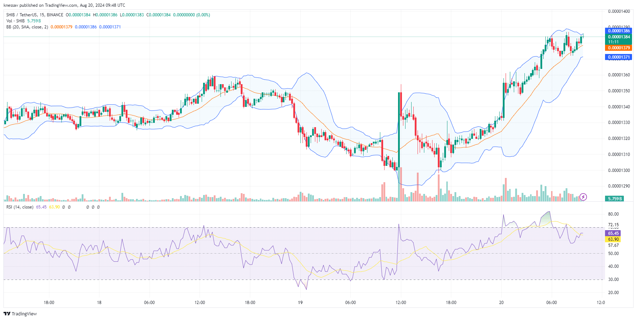Click the 63.90 value in RSI legend
Viewport: 637px width, 320px height.
point(54,207)
